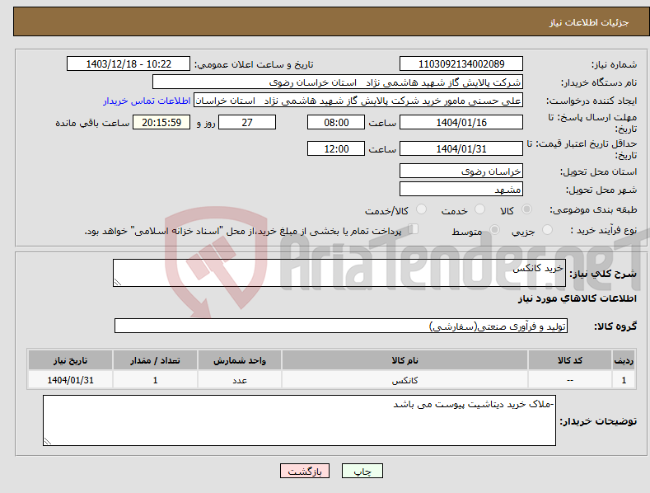Click the تاریخ نیاز column header
The width and height of the screenshot is (650, 493).
70,360
